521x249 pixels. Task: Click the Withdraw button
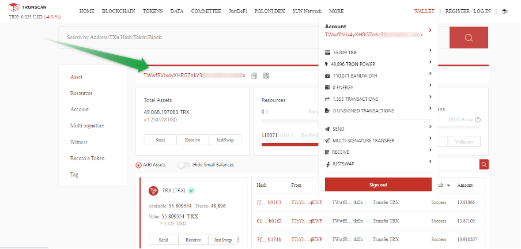tap(464, 142)
